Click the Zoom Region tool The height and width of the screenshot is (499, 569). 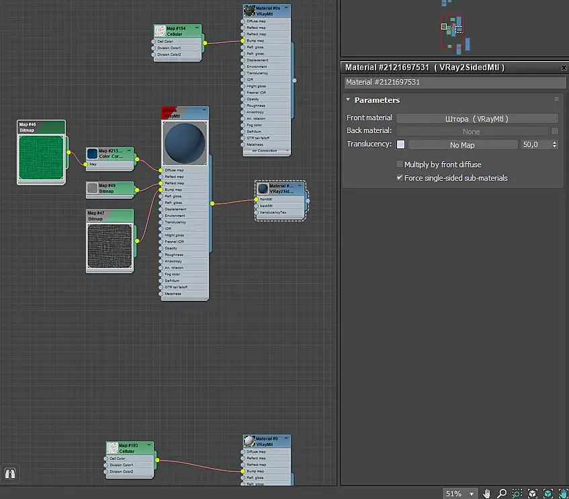point(517,494)
